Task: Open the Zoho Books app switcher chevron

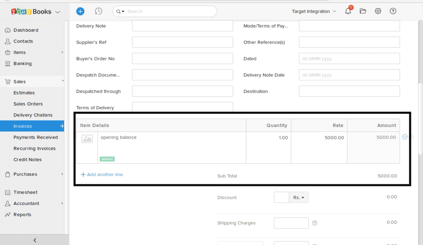Action: [x=57, y=12]
